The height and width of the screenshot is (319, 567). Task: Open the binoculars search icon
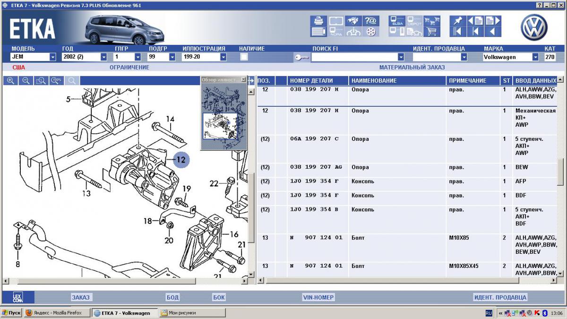point(353,21)
